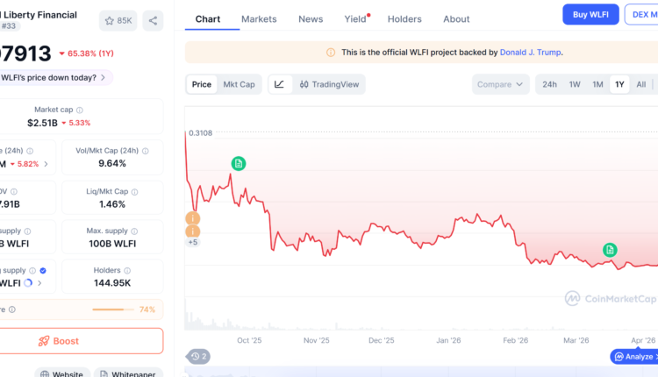Click the green news marker near Mar '26

610,250
